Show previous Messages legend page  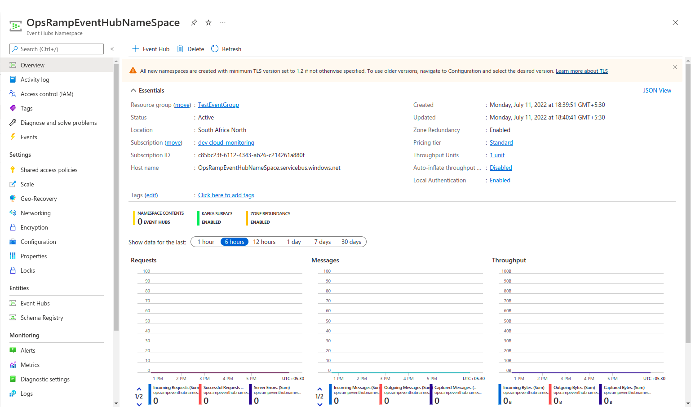[319, 389]
